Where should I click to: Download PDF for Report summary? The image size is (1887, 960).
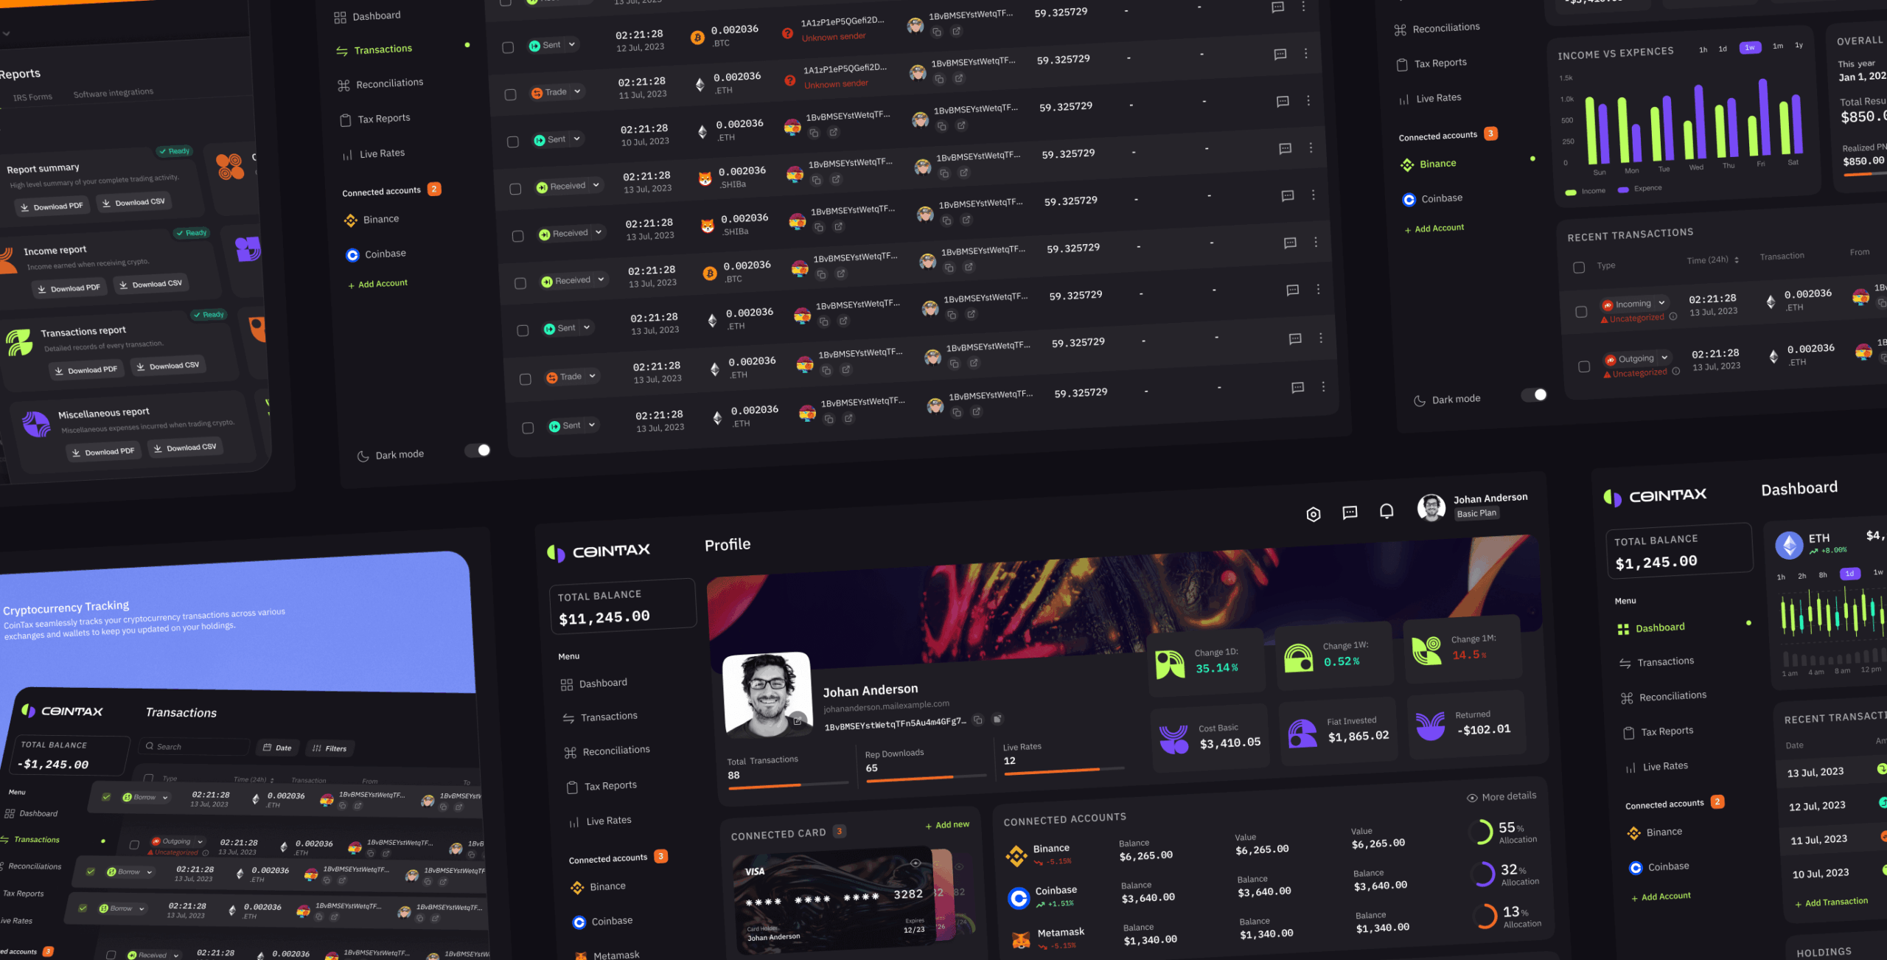click(52, 206)
